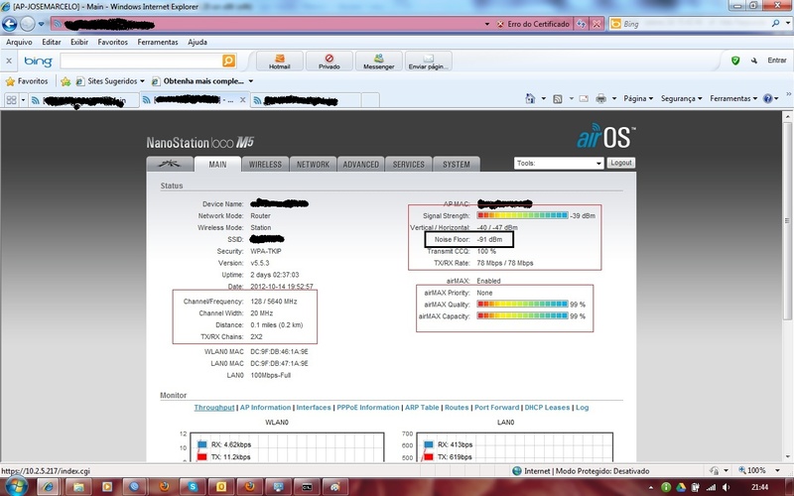Open the Favoritos menu in the menu bar
The width and height of the screenshot is (794, 496).
(112, 42)
